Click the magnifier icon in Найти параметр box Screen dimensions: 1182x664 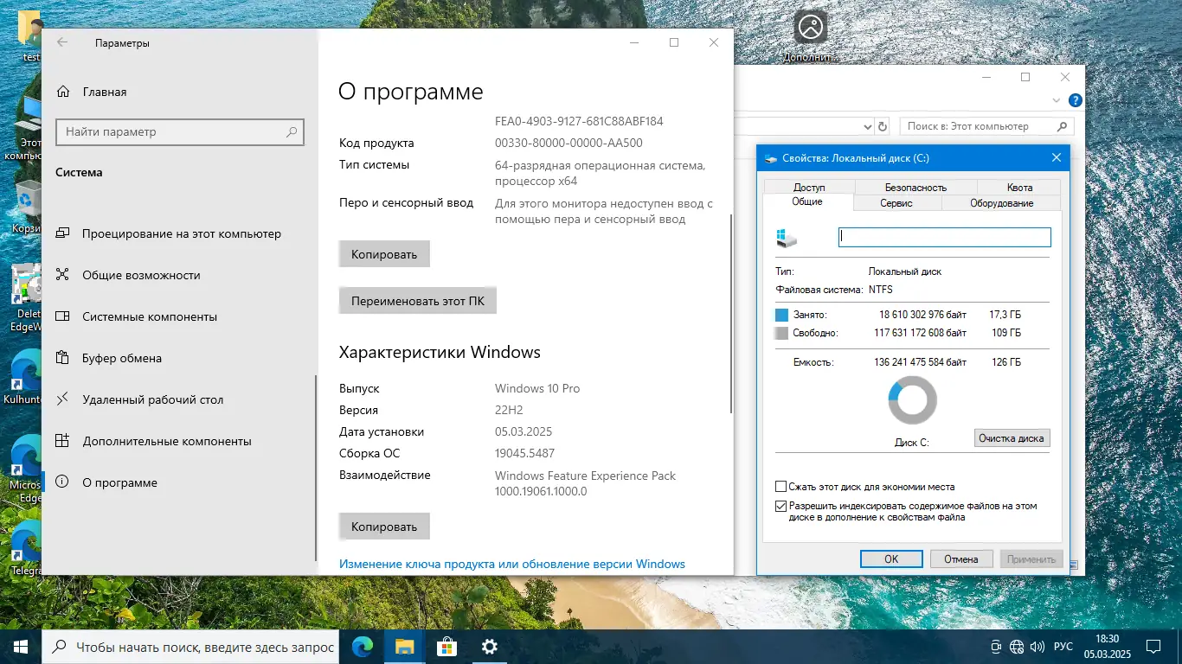[x=292, y=132]
